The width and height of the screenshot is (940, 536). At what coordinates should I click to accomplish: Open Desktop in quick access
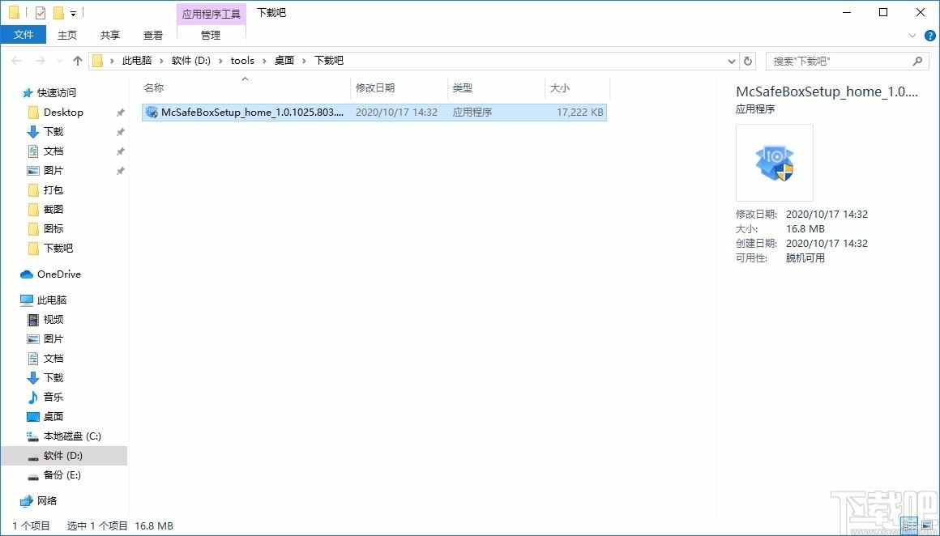point(63,112)
